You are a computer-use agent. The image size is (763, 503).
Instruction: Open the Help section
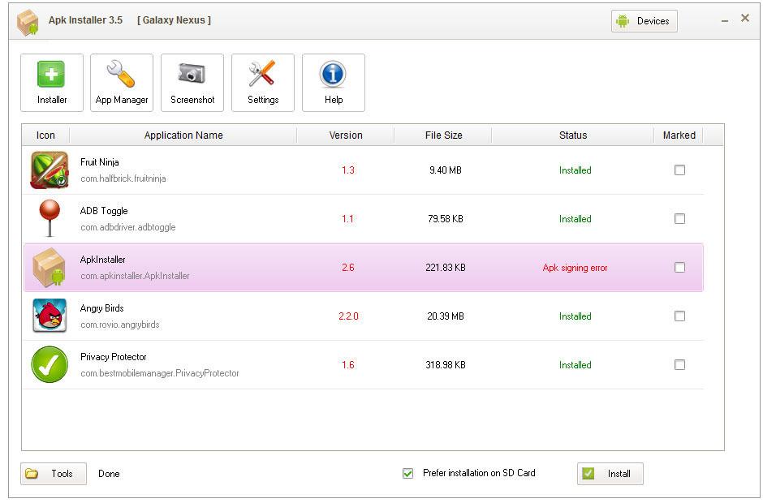pyautogui.click(x=333, y=81)
